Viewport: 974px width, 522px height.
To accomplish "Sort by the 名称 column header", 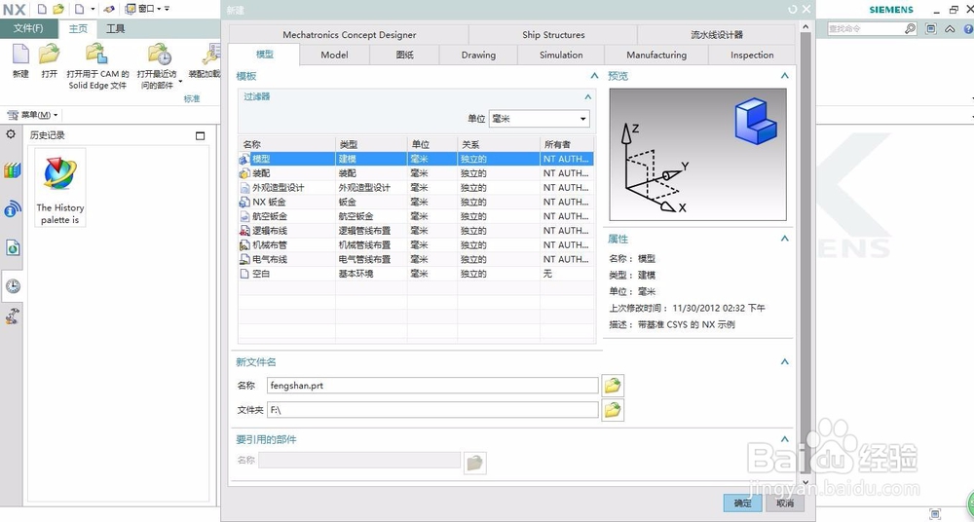I will 286,144.
